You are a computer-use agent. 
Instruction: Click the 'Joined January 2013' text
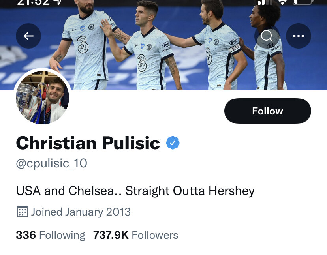pos(81,212)
